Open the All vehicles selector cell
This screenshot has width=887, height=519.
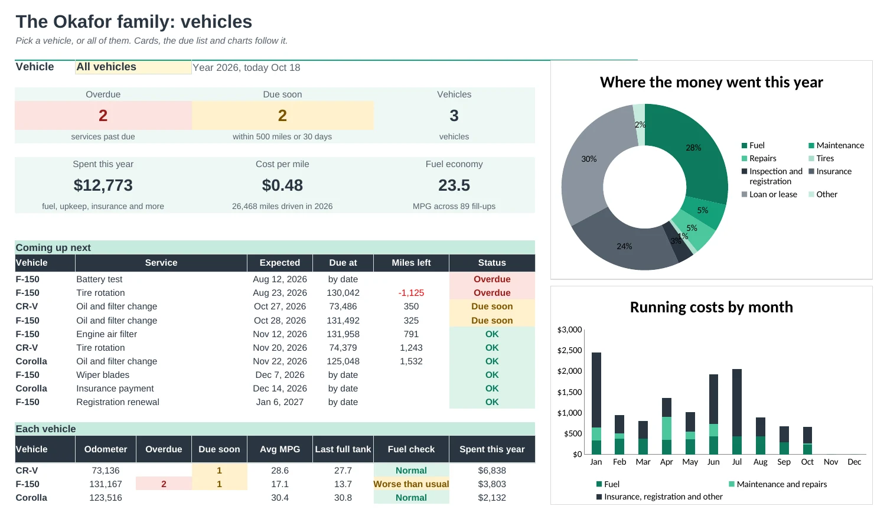pyautogui.click(x=133, y=67)
